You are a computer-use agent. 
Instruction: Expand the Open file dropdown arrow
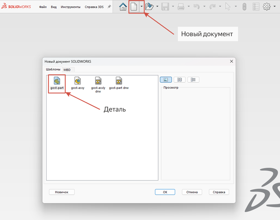coord(157,7)
